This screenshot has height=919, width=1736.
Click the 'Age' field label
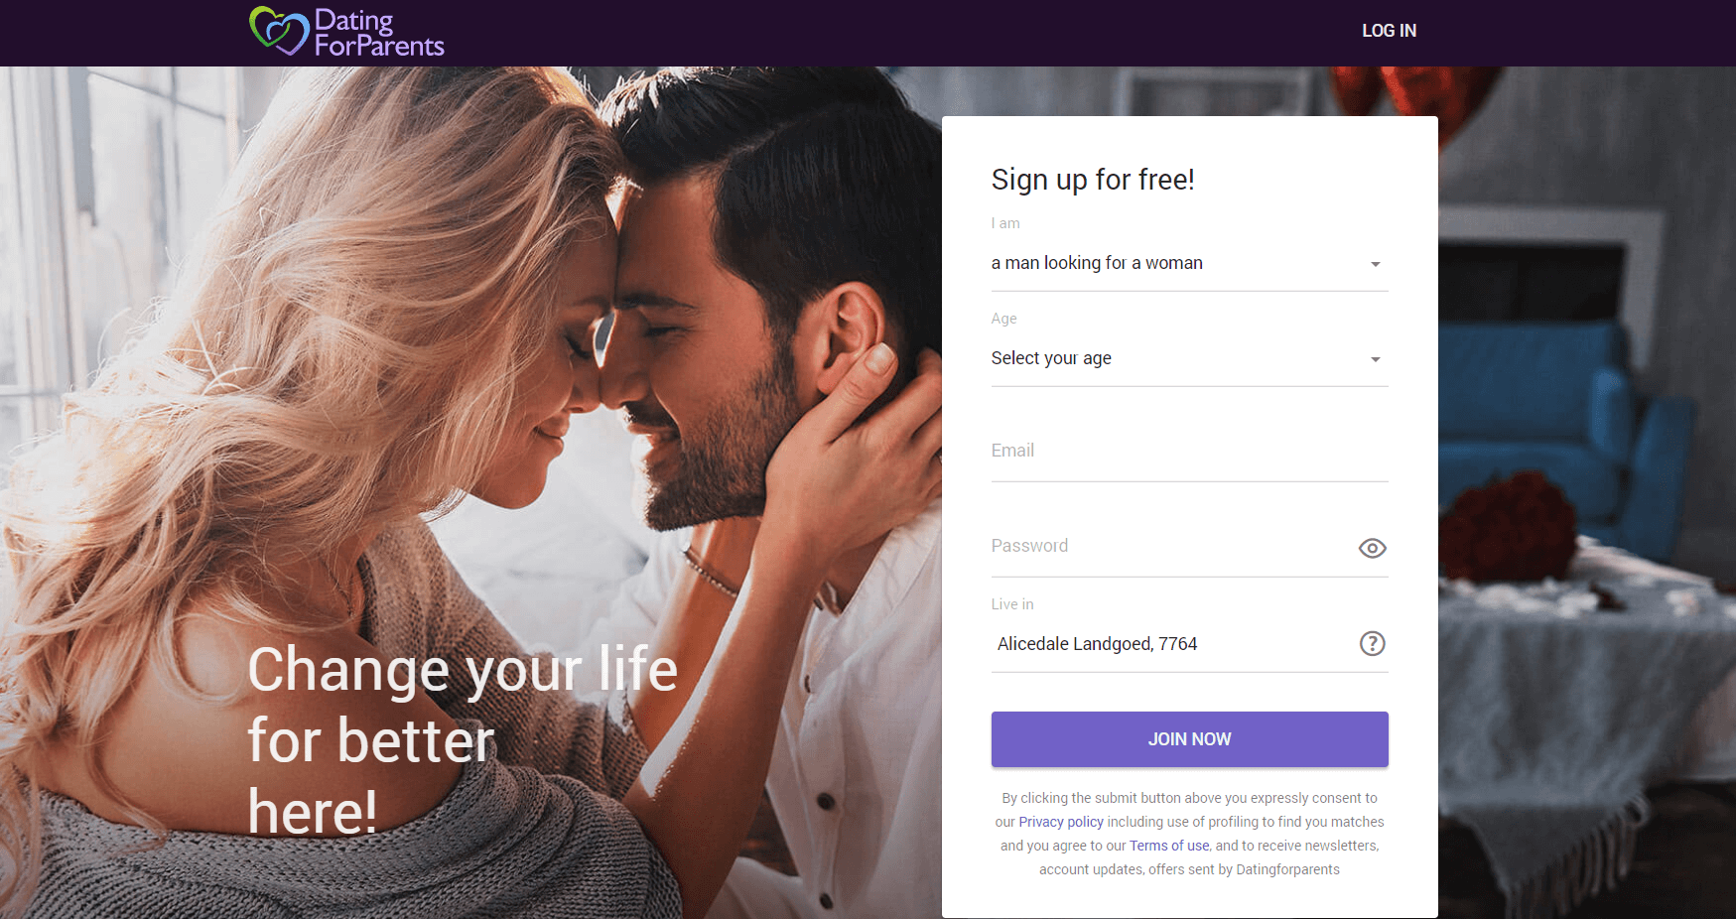(1003, 319)
